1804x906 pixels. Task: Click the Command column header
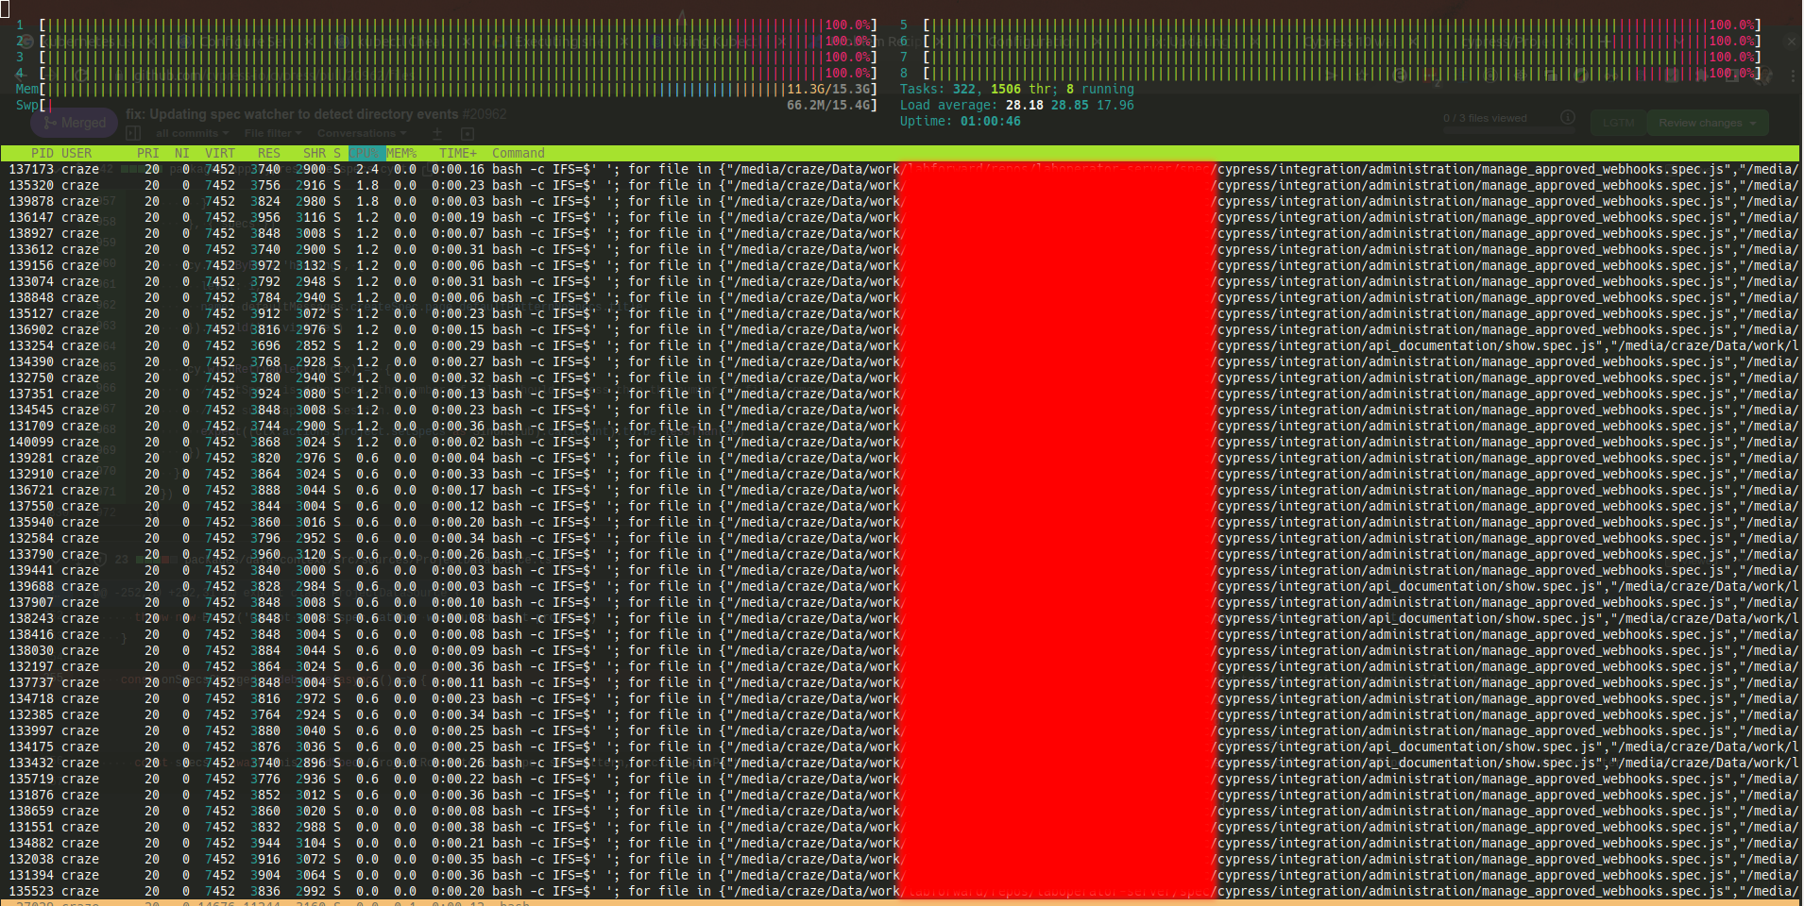coord(520,153)
